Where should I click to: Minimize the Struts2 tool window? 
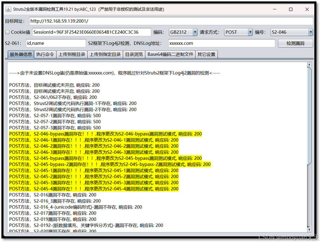click(275, 9)
